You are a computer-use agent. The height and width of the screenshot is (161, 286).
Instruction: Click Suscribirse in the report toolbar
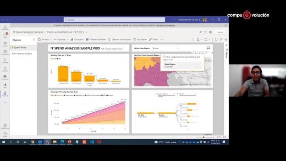click(140, 39)
